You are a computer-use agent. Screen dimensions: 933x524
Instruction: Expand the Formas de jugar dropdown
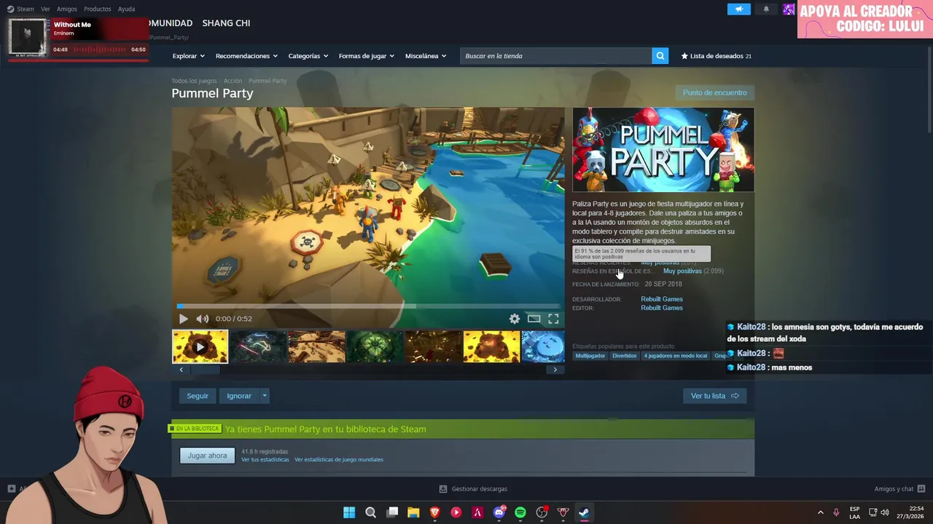[366, 56]
